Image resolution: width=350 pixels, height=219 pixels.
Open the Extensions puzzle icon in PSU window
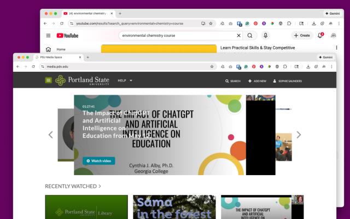285,67
